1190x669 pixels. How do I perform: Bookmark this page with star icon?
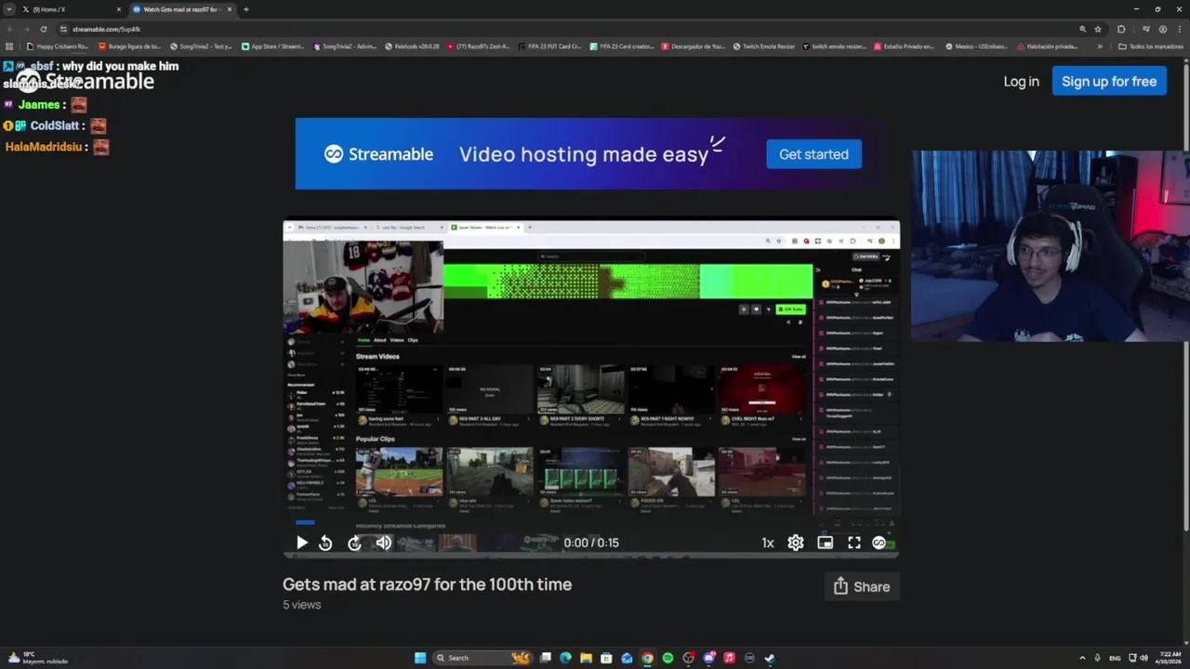pos(1098,29)
